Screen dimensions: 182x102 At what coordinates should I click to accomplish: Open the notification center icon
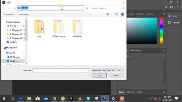[176, 99]
